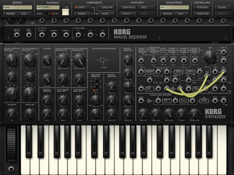234x175 pixels.
Task: Click the large VOLUME knob on patch panel
Action: pos(210,57)
